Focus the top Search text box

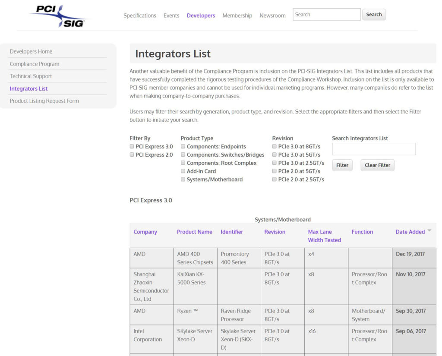coord(326,15)
